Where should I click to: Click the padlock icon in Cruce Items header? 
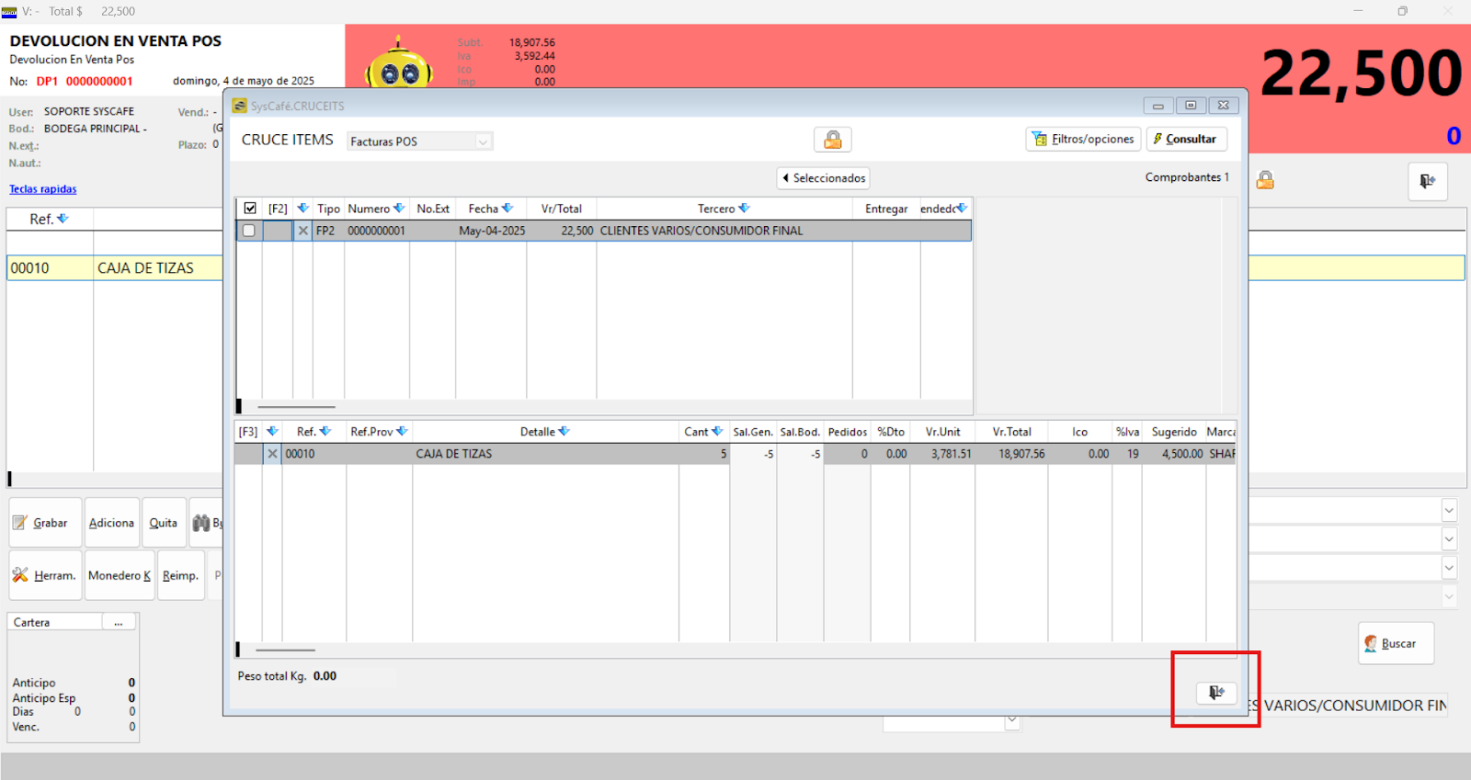832,140
